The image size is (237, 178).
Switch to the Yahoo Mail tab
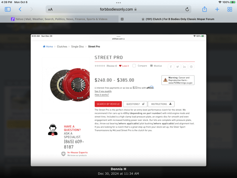[x=59, y=19]
